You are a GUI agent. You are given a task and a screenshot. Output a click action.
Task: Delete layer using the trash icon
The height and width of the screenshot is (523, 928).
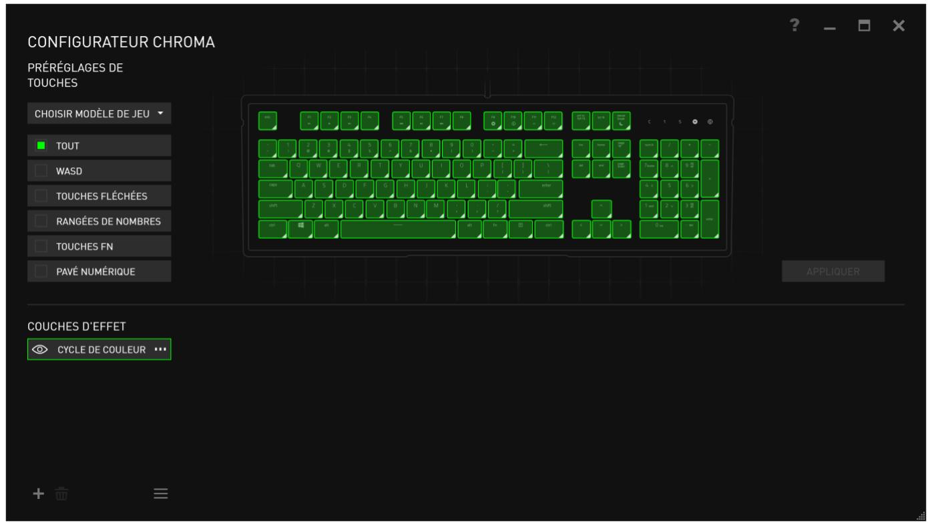tap(61, 494)
